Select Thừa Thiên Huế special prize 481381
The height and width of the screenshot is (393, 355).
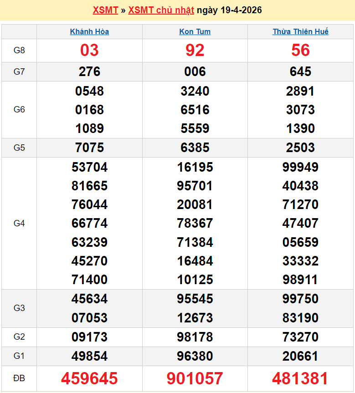coord(300,378)
